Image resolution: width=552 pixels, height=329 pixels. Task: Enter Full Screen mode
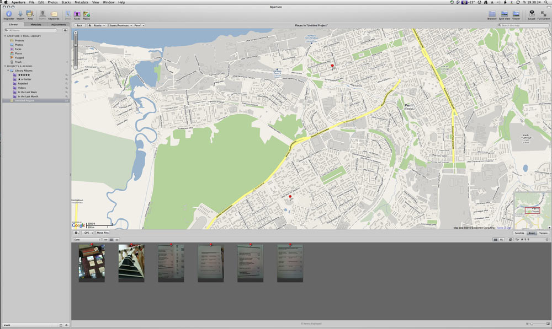(544, 15)
